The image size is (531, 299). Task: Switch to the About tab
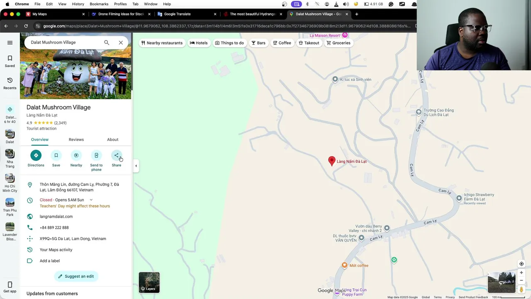(x=112, y=140)
